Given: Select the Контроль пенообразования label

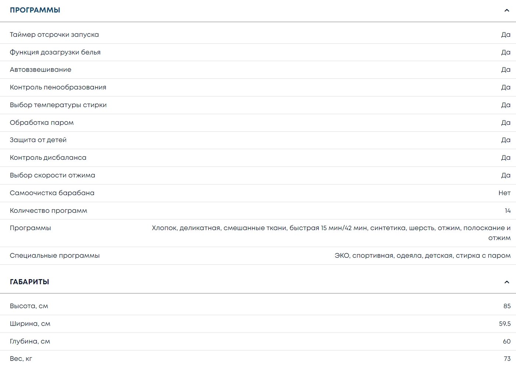Looking at the screenshot, I should [58, 87].
